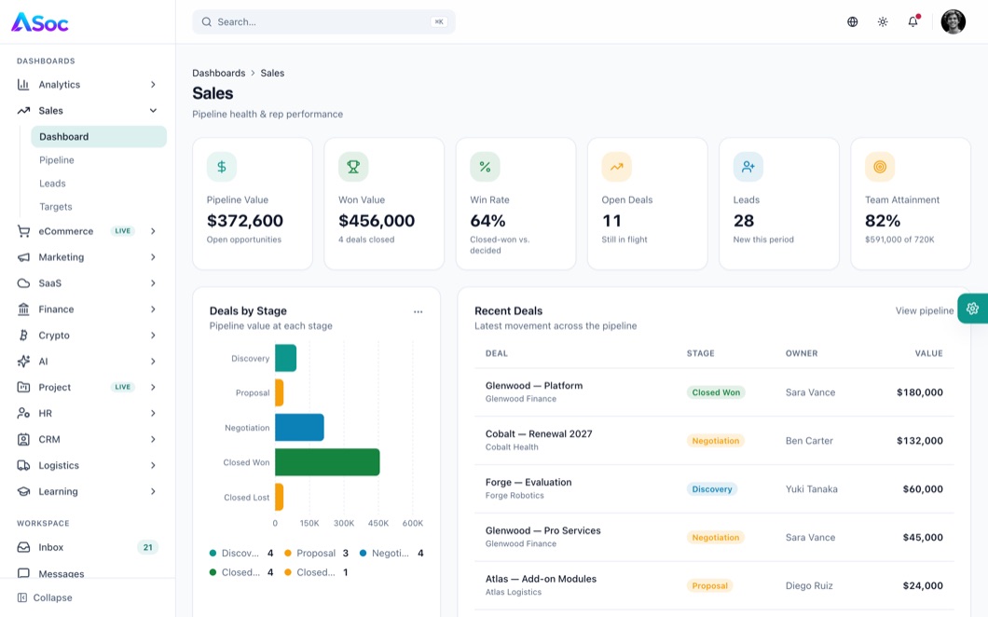Toggle the Closed Won legend entry

pos(240,572)
